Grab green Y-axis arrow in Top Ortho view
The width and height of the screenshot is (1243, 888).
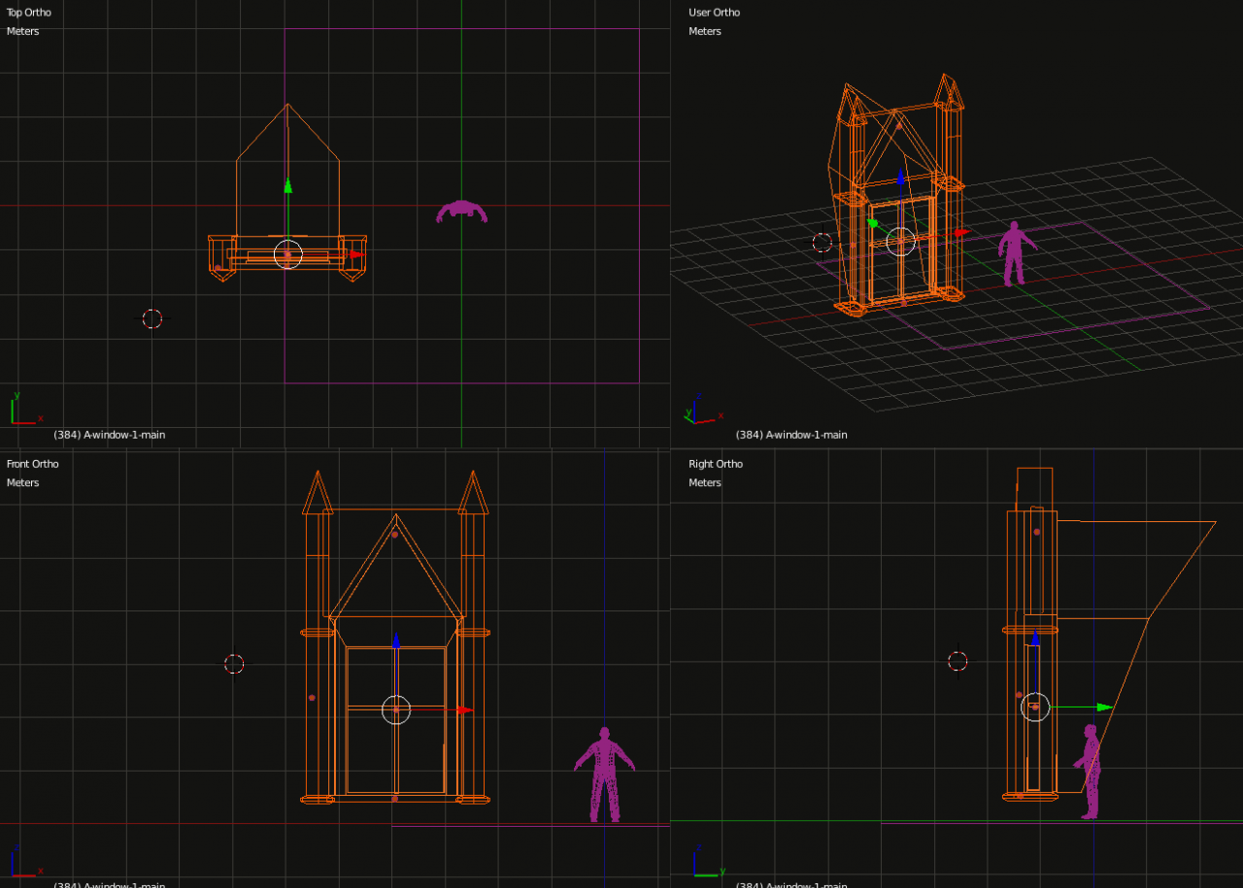pos(287,186)
